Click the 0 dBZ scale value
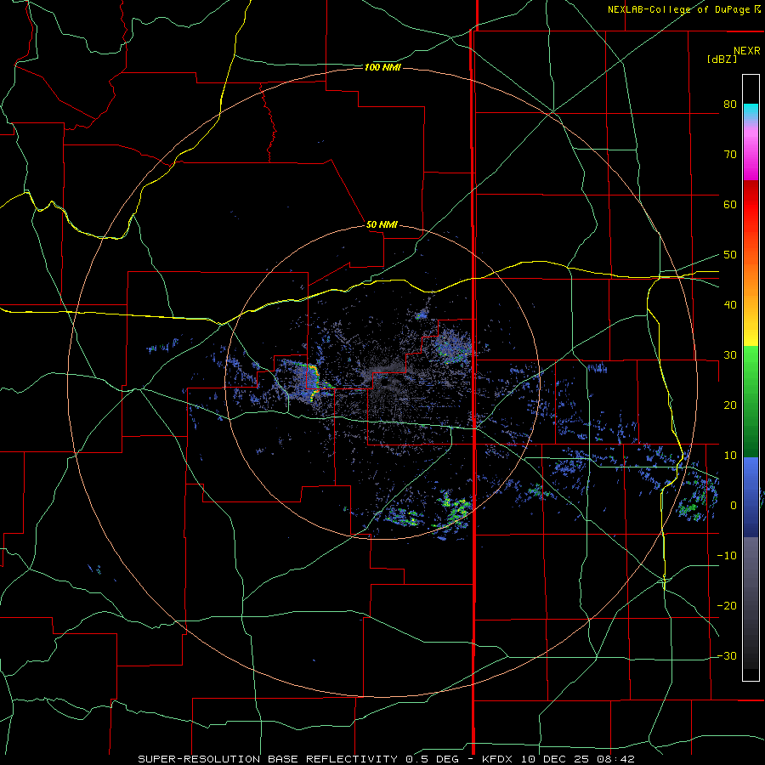This screenshot has width=765, height=765. 734,506
